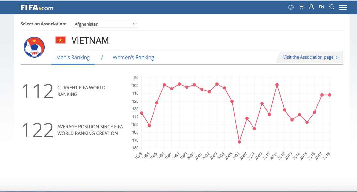Select the 2005 data point on chart

(232, 101)
